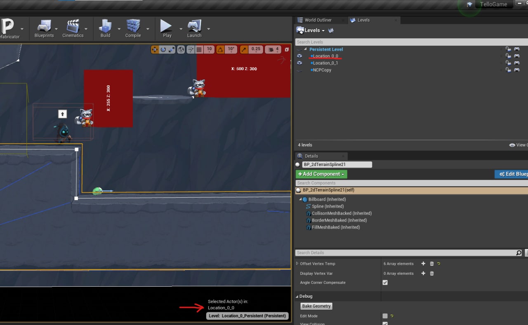
Task: Maximize or restore the viewport
Action: click(x=287, y=49)
